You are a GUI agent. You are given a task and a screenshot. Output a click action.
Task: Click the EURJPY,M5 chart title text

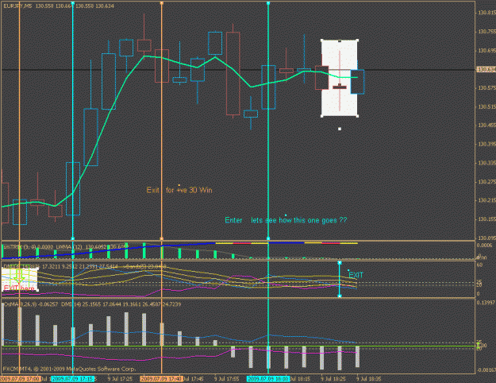(17, 6)
